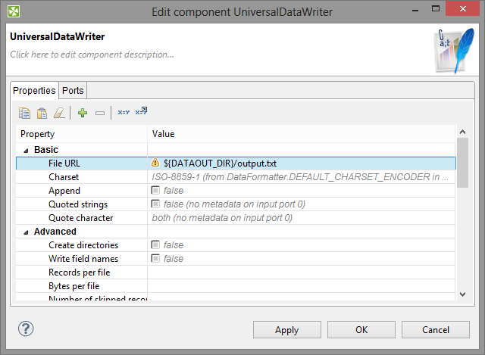Screen dimensions: 485x355
Task: Enable the Write field names checkbox
Action: click(155, 259)
